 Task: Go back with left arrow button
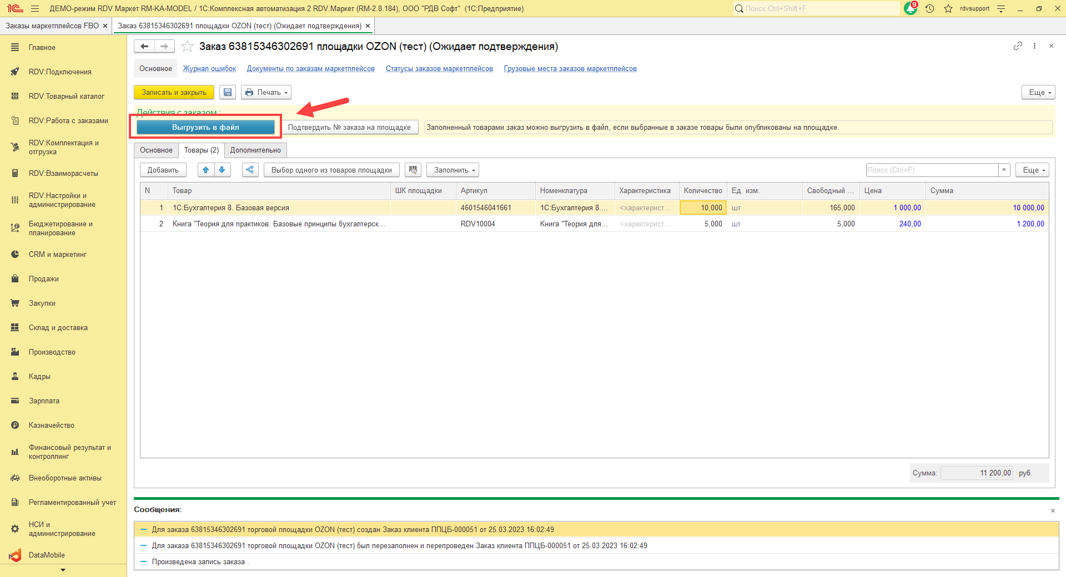(x=144, y=47)
